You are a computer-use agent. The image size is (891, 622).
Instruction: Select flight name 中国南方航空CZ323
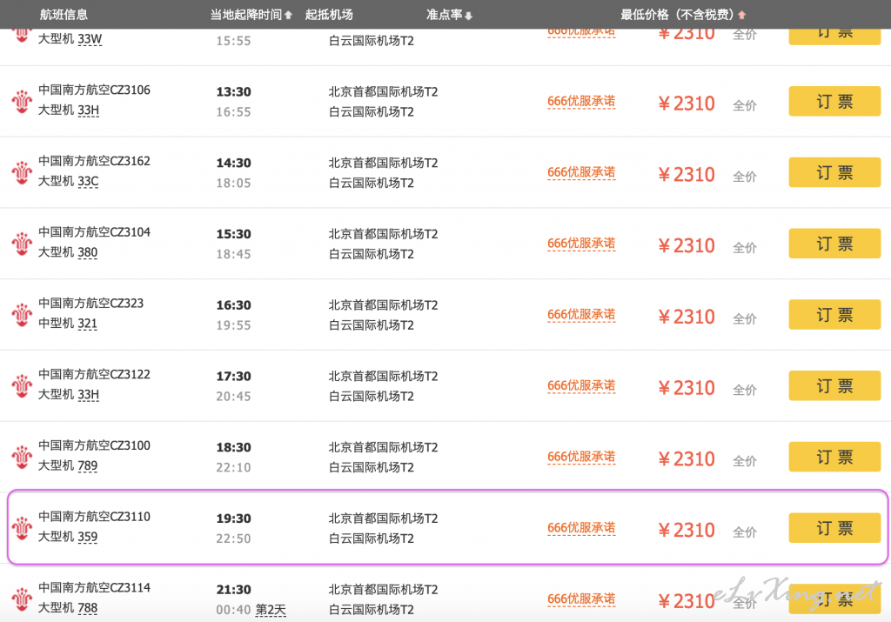[90, 303]
